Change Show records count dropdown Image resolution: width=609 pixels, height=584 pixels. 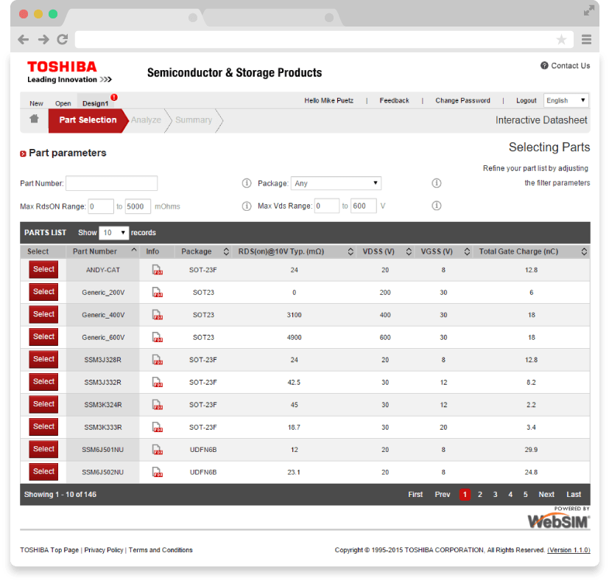[x=114, y=232]
